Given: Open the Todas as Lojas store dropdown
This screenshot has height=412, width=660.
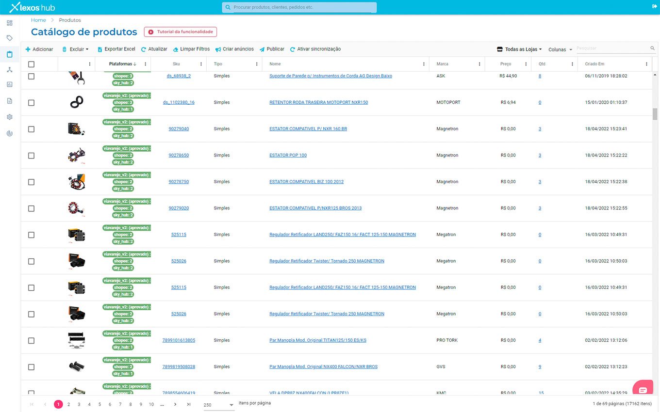Looking at the screenshot, I should (519, 49).
